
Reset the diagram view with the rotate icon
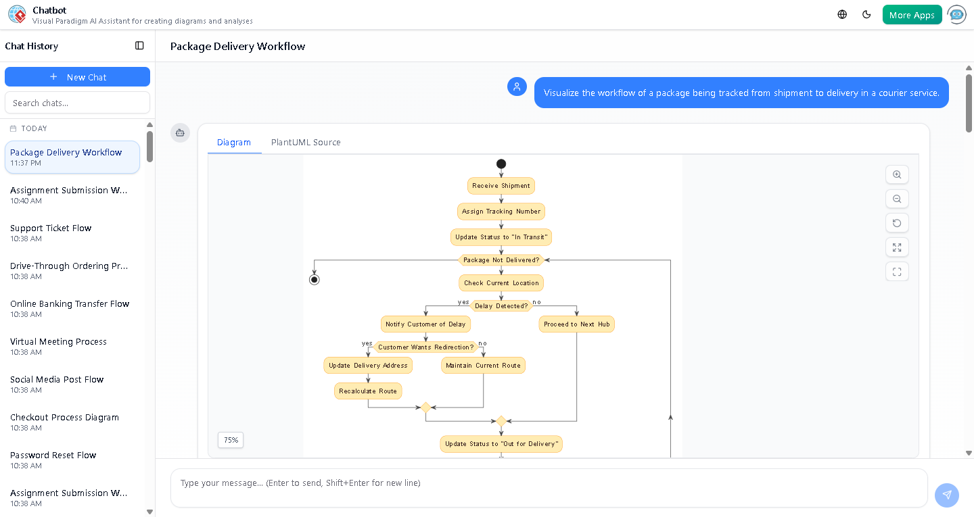click(897, 223)
